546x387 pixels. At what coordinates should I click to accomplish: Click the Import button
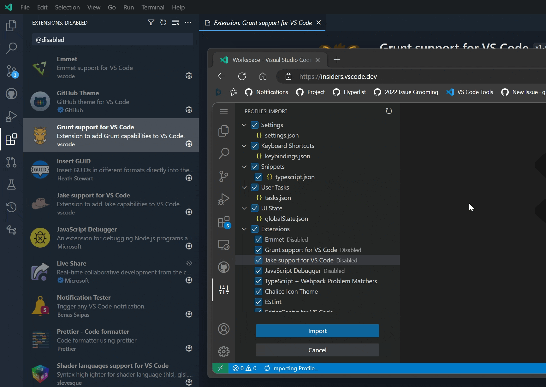[317, 331]
